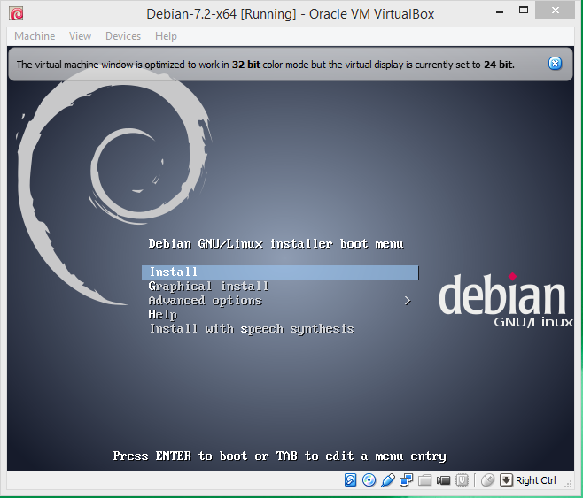The image size is (583, 498).
Task: Click the VirtualBox Debian window icon
Action: tap(16, 14)
